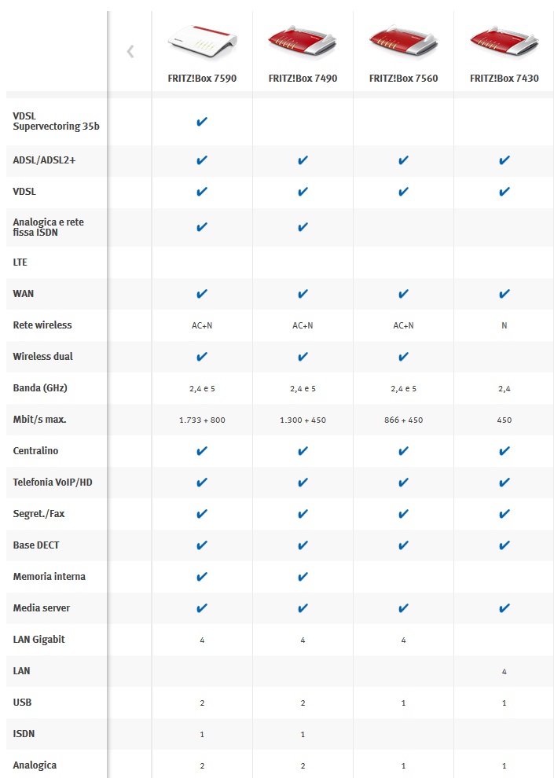Click the VDSL Supervectoring 35b checkmark for 7590
The height and width of the screenshot is (778, 554).
click(202, 122)
